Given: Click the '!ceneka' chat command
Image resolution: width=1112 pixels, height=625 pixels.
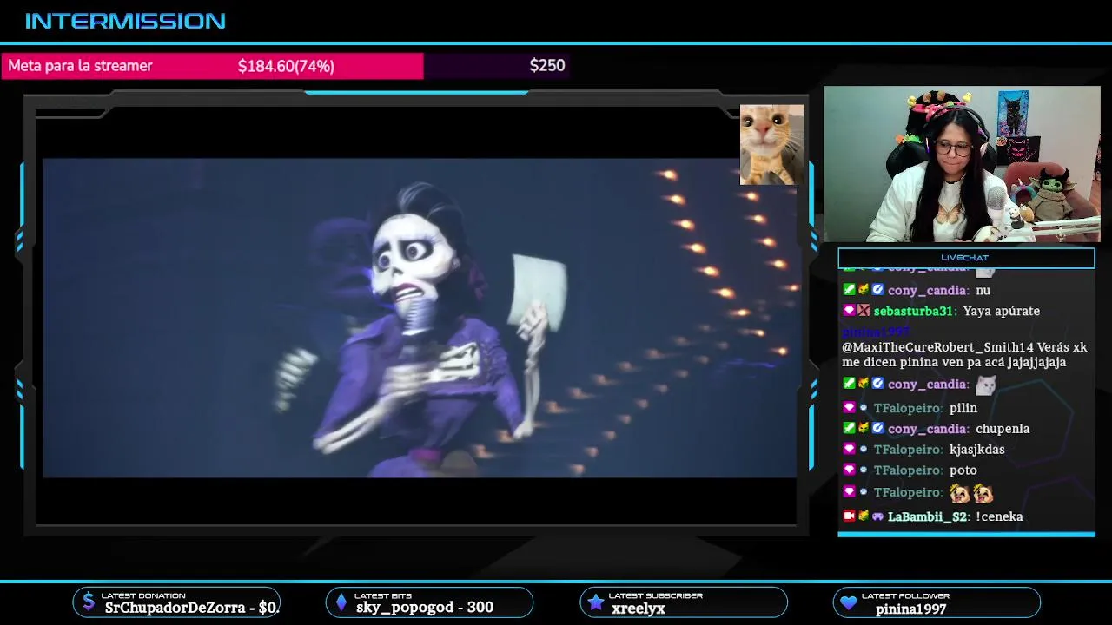Looking at the screenshot, I should pyautogui.click(x=999, y=516).
